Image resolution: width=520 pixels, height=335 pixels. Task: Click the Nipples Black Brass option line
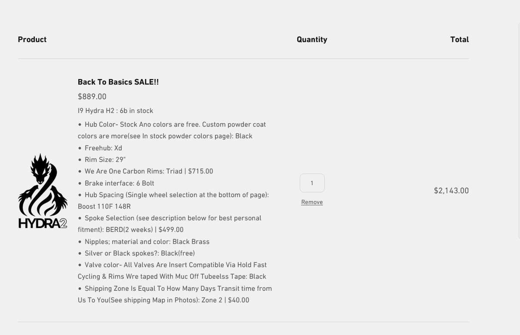click(144, 241)
